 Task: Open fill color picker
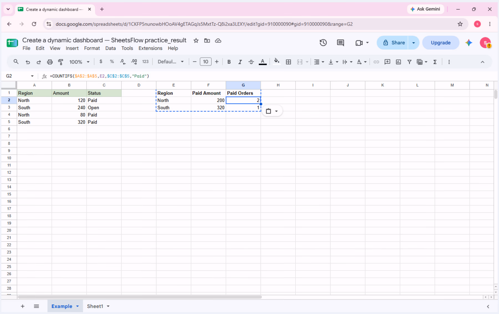pos(276,62)
